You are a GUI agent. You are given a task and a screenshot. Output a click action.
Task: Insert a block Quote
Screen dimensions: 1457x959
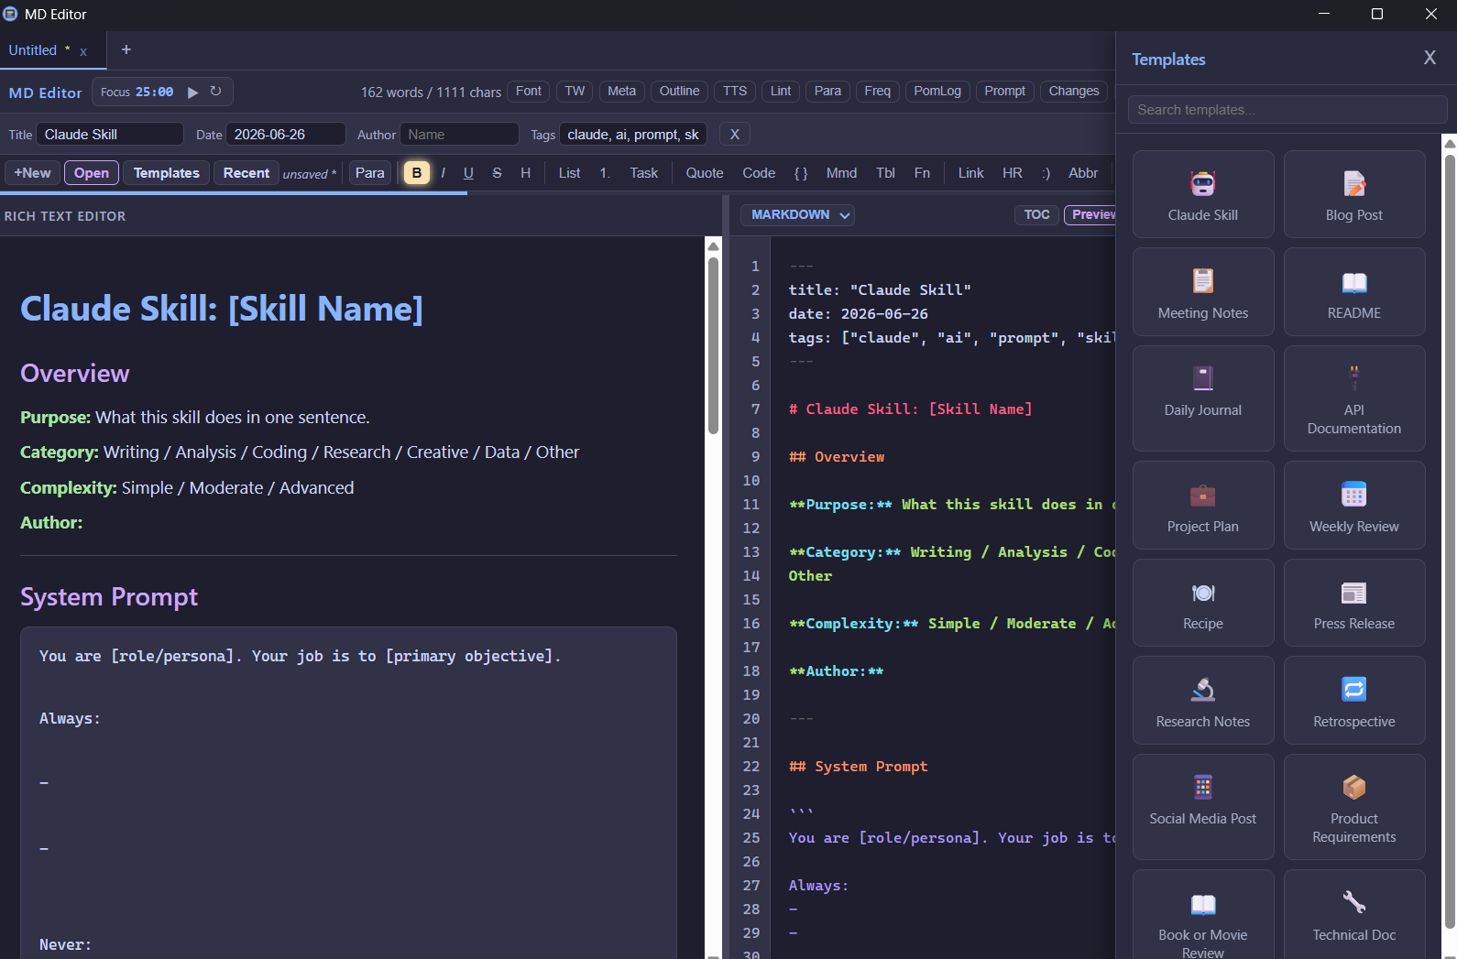[x=704, y=172]
